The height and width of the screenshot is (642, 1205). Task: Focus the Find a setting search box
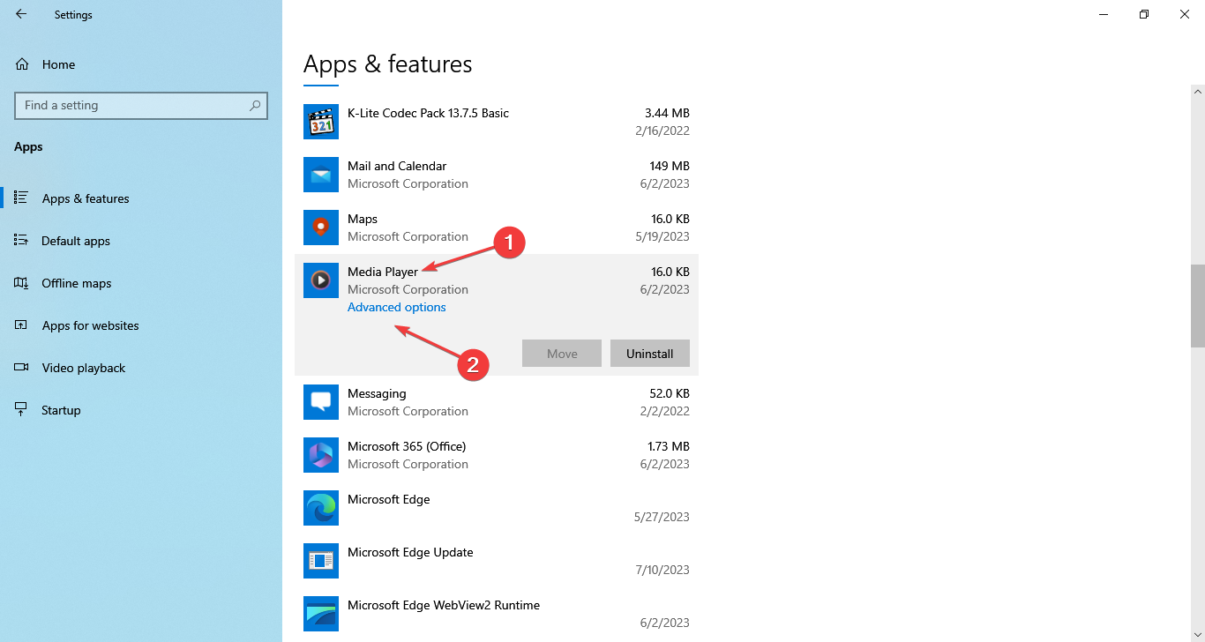[x=132, y=106]
